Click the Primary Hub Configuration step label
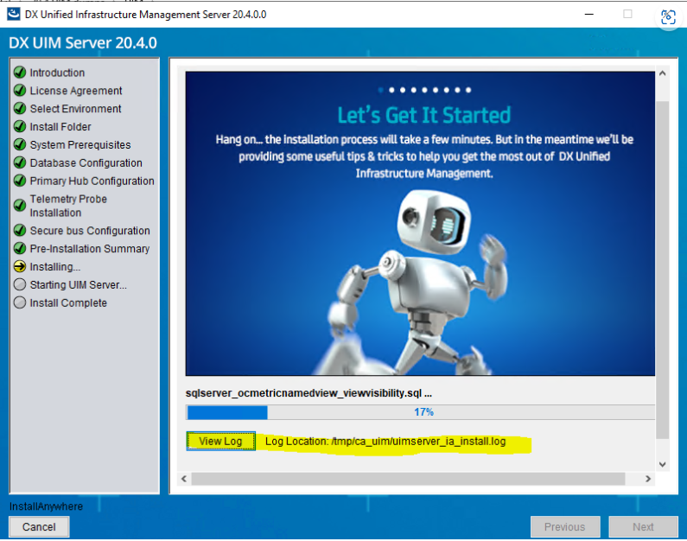687x541 pixels. [x=92, y=181]
